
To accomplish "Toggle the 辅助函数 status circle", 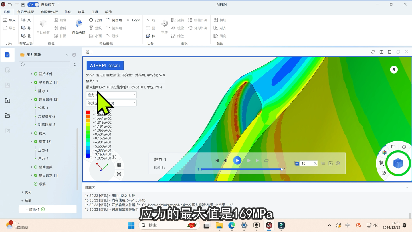I will [x=36, y=167].
